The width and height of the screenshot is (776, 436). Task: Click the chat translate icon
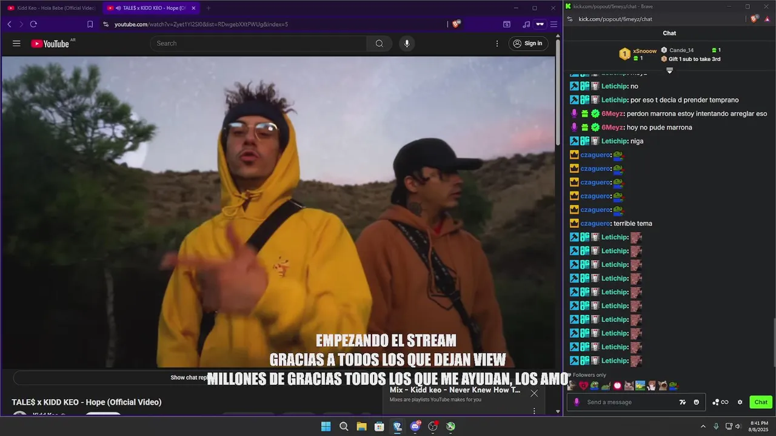[x=683, y=402]
